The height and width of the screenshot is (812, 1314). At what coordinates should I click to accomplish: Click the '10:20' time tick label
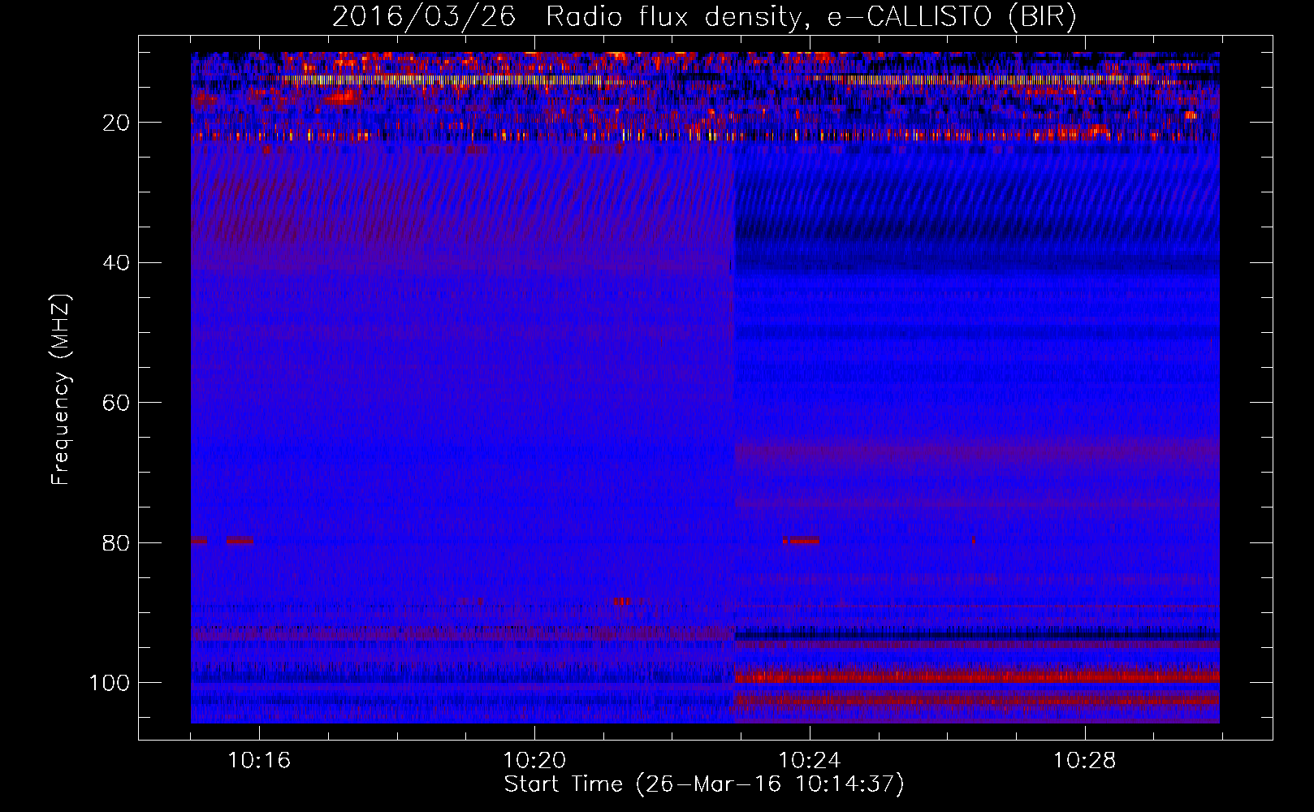(534, 761)
